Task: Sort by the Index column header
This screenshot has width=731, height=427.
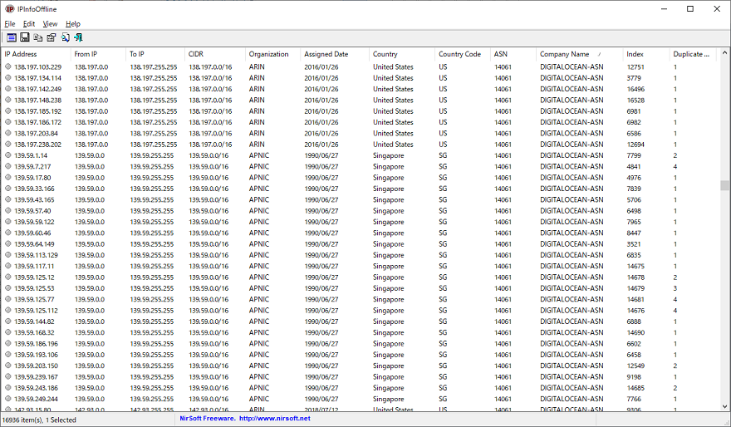Action: pos(646,54)
